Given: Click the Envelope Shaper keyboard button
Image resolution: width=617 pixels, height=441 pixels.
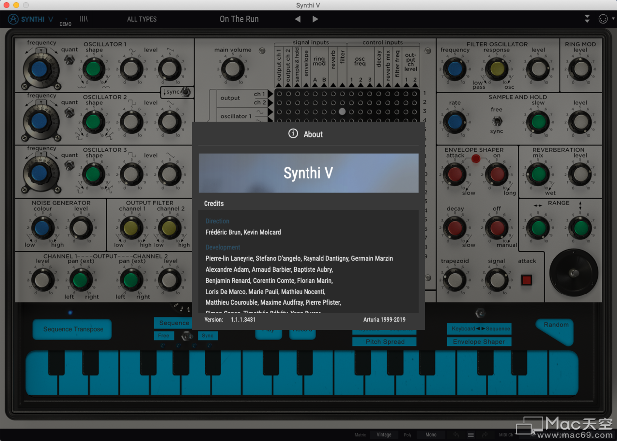Looking at the screenshot, I should [x=479, y=342].
